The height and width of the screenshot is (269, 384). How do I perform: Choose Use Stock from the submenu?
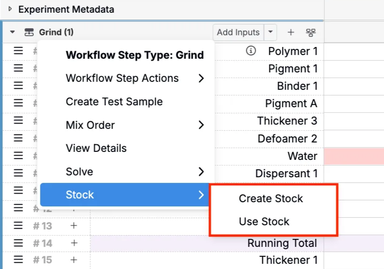(x=264, y=222)
